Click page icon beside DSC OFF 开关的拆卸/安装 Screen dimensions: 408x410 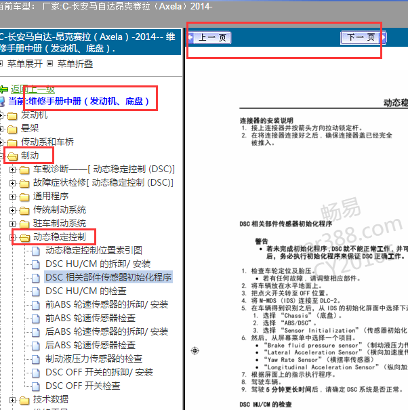[35, 373]
